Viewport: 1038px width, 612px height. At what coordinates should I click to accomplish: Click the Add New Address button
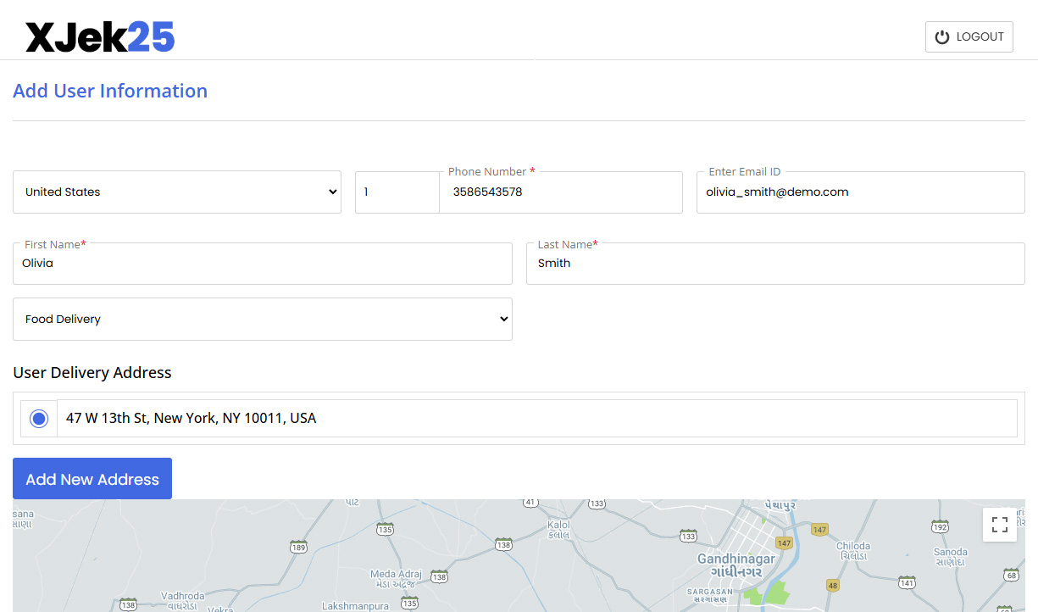coord(92,478)
